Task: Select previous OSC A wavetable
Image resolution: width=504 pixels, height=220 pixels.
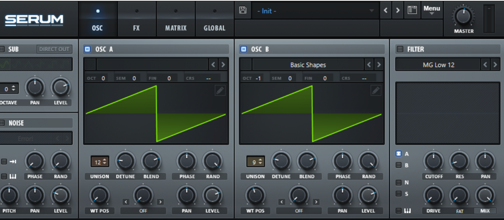Action: [x=213, y=65]
